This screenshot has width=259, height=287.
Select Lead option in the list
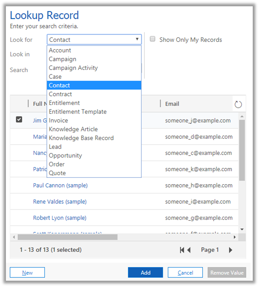tap(55, 146)
